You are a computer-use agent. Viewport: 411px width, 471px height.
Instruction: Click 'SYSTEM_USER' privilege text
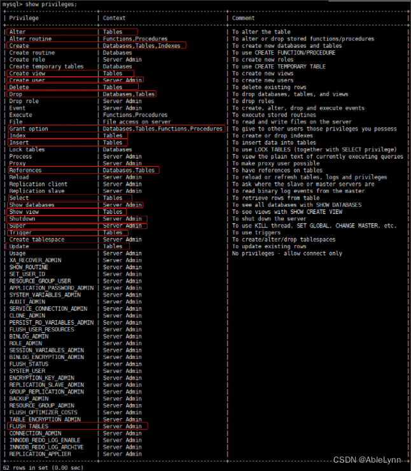pos(27,371)
